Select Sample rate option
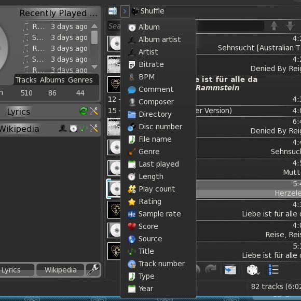The image size is (301, 301). click(x=158, y=214)
